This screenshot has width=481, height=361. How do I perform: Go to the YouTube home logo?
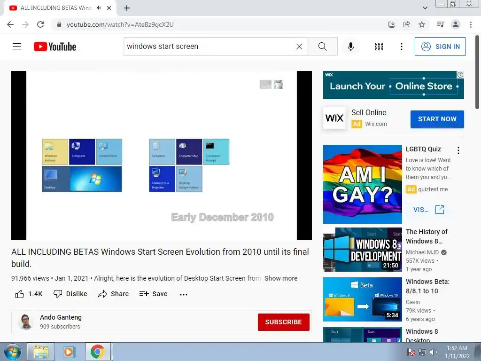(x=55, y=47)
